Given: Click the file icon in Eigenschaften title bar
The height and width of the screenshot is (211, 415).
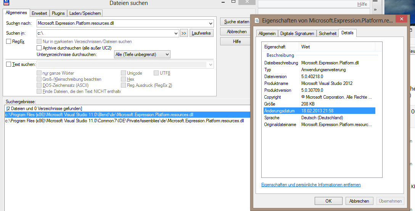Looking at the screenshot, I should coord(257,20).
